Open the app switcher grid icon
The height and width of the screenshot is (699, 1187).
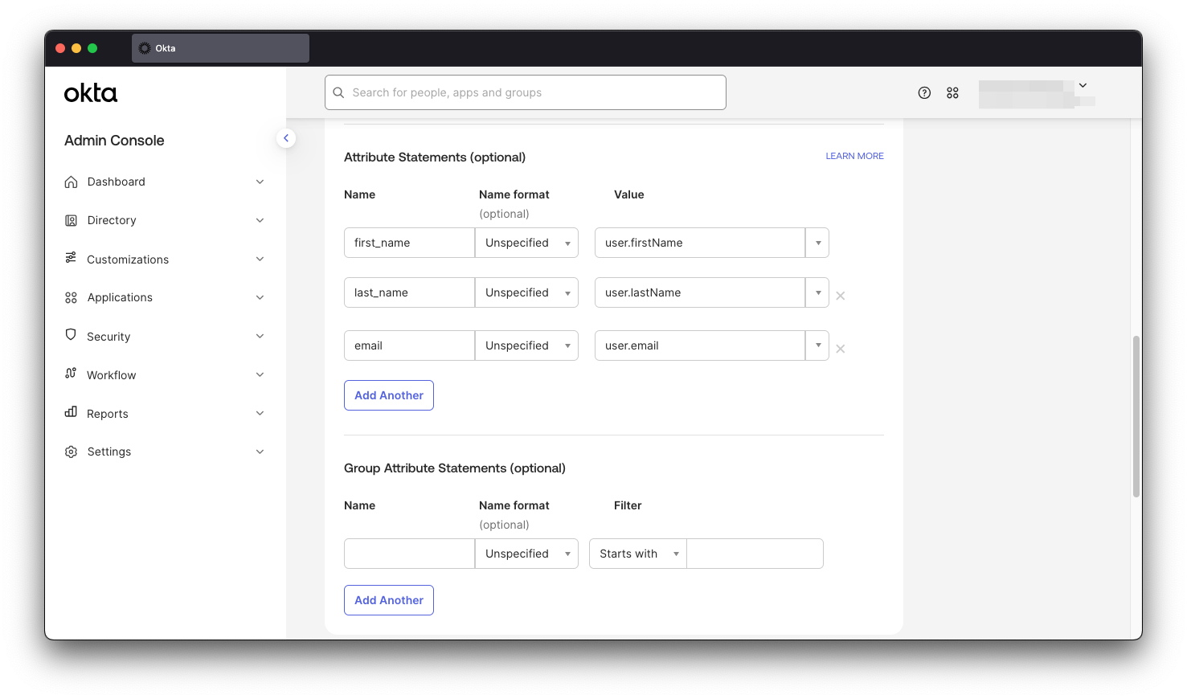pos(952,92)
